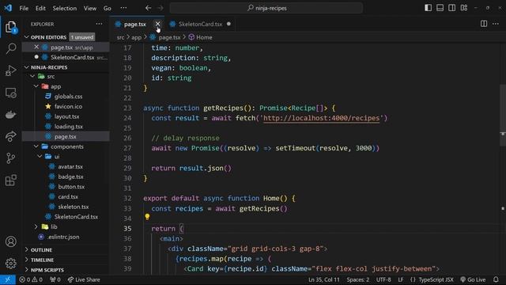Viewport: 506px width, 285px height.
Task: Expand the NPM Scripts section
Action: 26,270
